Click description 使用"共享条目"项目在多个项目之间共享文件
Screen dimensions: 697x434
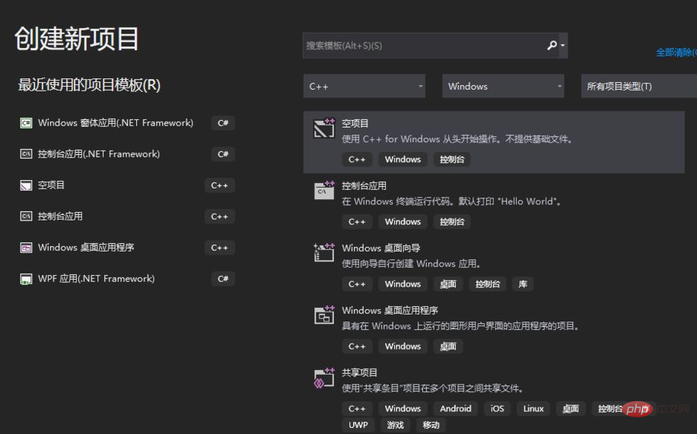tap(433, 388)
